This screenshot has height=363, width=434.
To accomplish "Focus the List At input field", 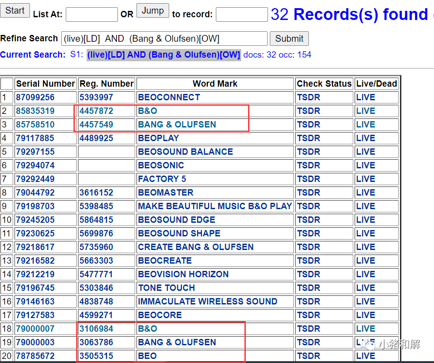I will (92, 15).
